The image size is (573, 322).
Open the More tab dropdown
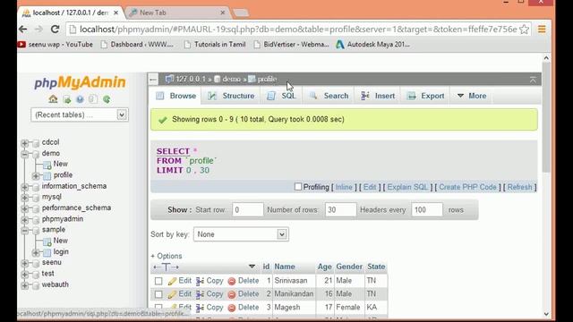tap(472, 96)
